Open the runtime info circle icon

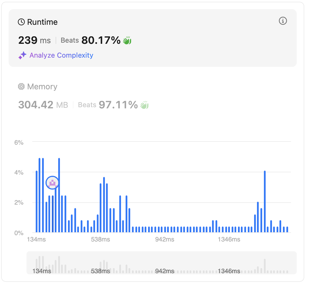pyautogui.click(x=283, y=21)
